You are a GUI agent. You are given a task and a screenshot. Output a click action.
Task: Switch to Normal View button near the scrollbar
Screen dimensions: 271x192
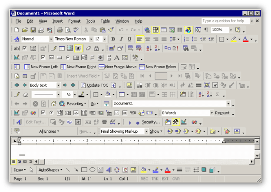14,162
